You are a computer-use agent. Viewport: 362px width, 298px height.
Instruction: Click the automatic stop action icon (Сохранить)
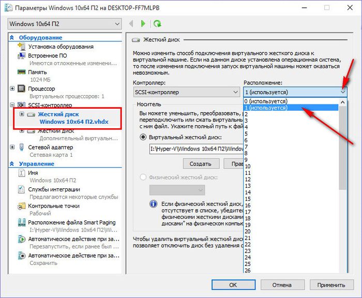click(22, 256)
